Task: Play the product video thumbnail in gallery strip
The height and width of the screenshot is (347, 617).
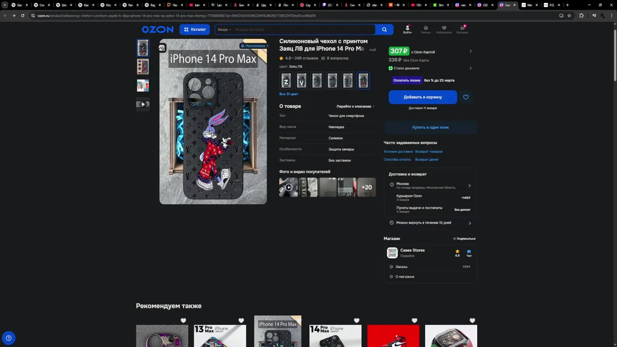Action: tap(143, 104)
